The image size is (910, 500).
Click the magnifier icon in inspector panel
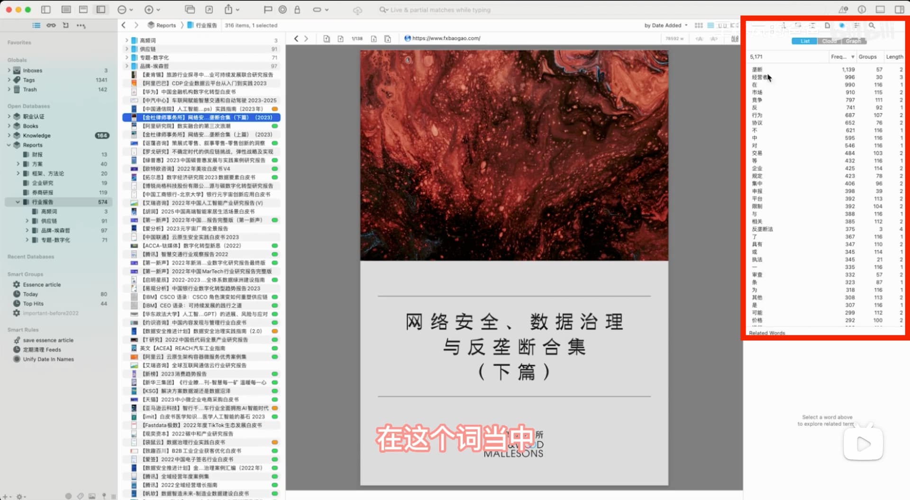(x=872, y=26)
